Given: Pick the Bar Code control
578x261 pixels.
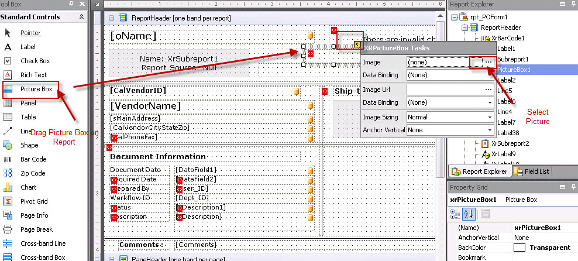Looking at the screenshot, I should pos(33,159).
